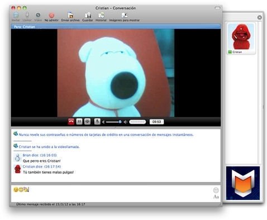Click 'Último mensaje recibido' status bar text
This screenshot has height=220, width=267.
(x=50, y=204)
